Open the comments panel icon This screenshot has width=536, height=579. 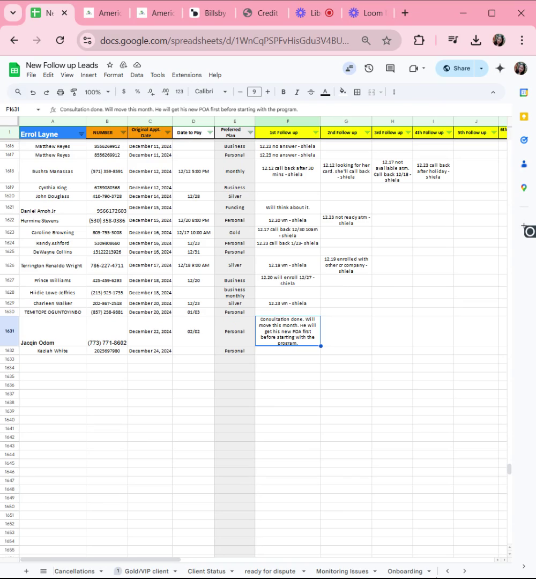[x=390, y=68]
